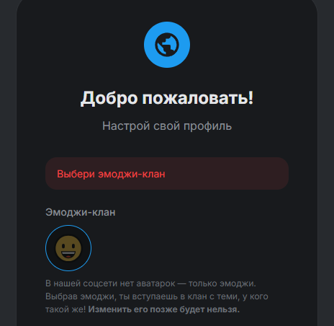Click the 'Добро пожаловать!' heading
Image resolution: width=334 pixels, height=326 pixels.
click(x=167, y=98)
